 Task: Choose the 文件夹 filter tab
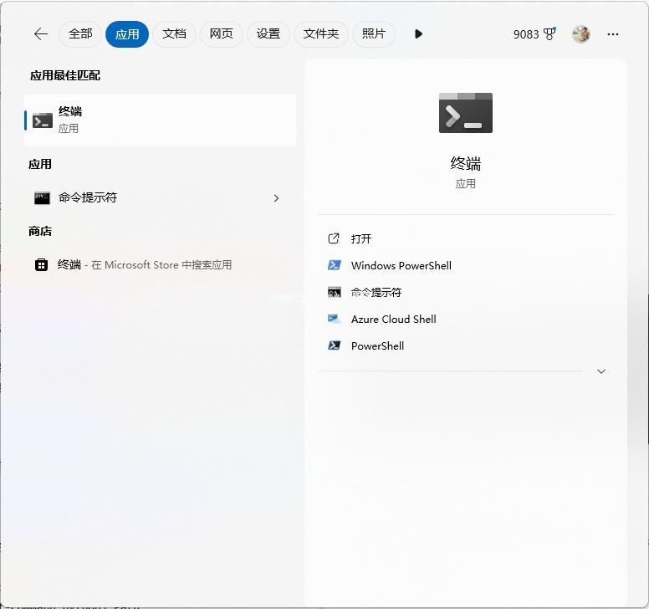click(321, 34)
